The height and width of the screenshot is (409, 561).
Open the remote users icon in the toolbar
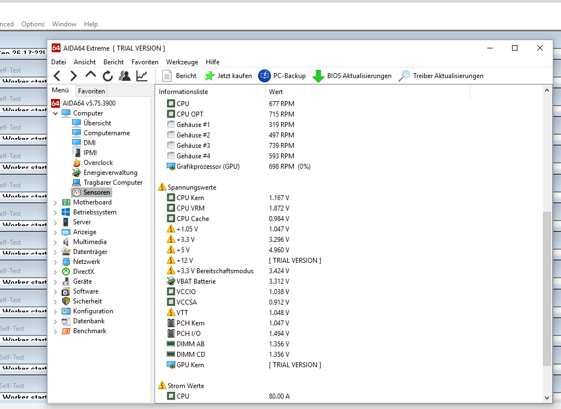124,76
